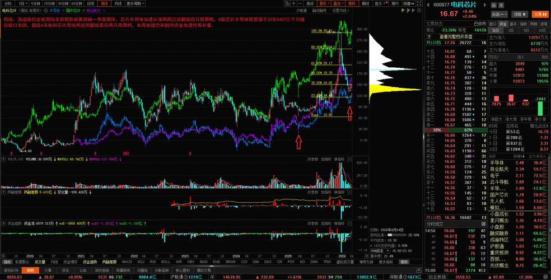Close the VOL volume indicator panel
Viewport: 551px width, 280px height.
[349, 159]
